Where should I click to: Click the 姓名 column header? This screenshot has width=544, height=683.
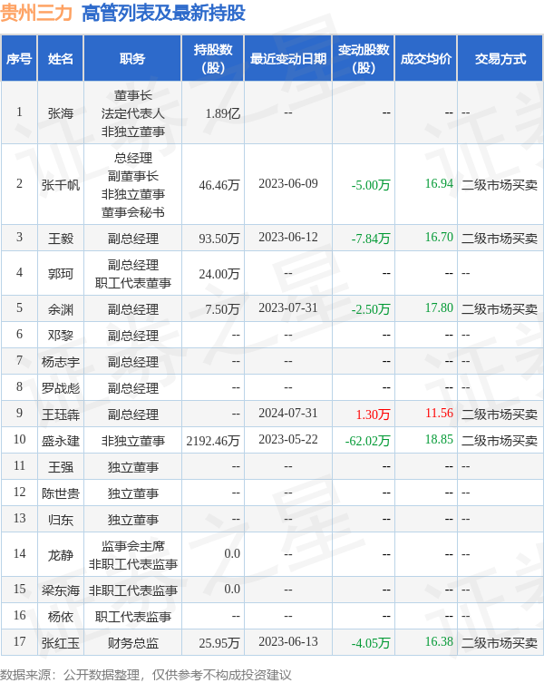point(61,59)
